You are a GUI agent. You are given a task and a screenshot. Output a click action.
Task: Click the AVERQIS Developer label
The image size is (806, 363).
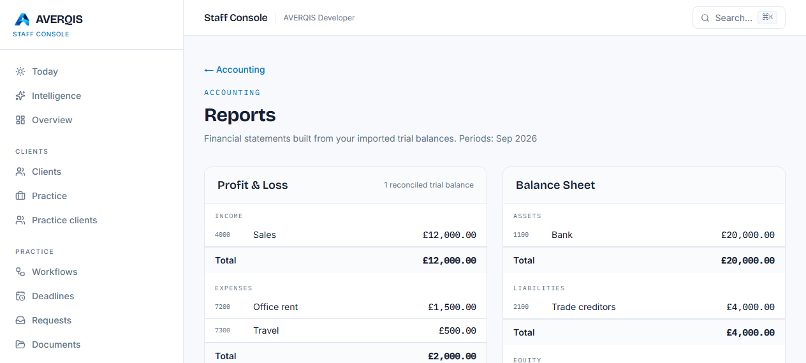click(x=319, y=18)
